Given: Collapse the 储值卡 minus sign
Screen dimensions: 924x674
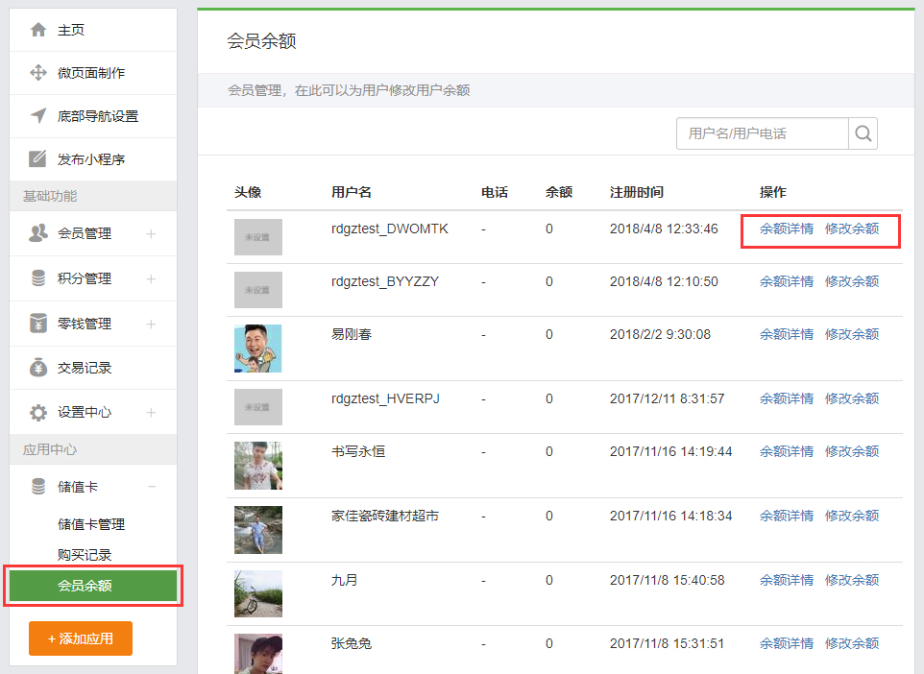Looking at the screenshot, I should (x=152, y=487).
